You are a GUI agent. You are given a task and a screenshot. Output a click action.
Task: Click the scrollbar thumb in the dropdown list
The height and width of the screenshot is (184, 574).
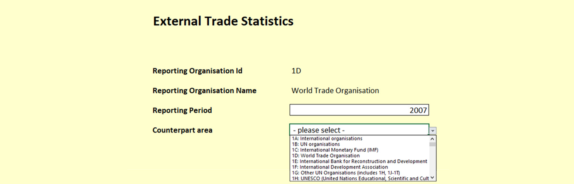433,144
